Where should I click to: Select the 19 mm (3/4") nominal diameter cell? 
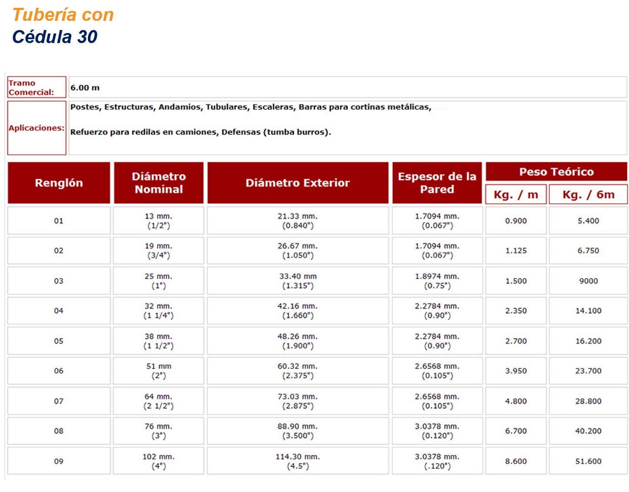[159, 251]
